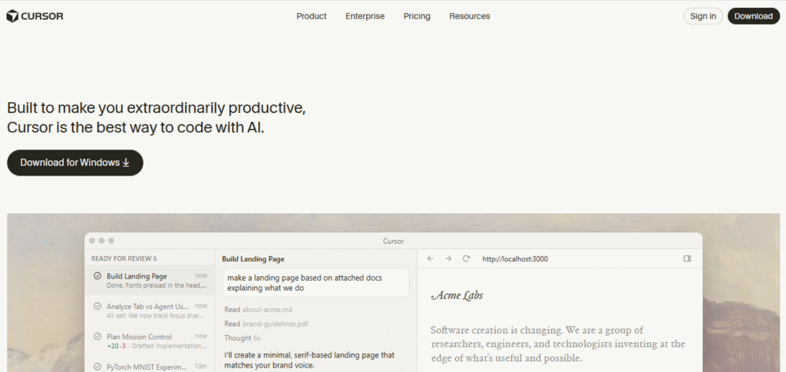Click the Sign in button

pyautogui.click(x=703, y=16)
